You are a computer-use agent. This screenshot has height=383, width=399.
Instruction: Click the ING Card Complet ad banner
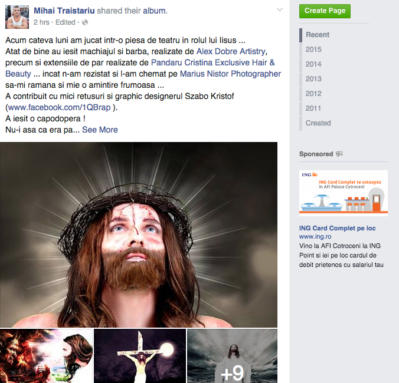[x=344, y=193]
